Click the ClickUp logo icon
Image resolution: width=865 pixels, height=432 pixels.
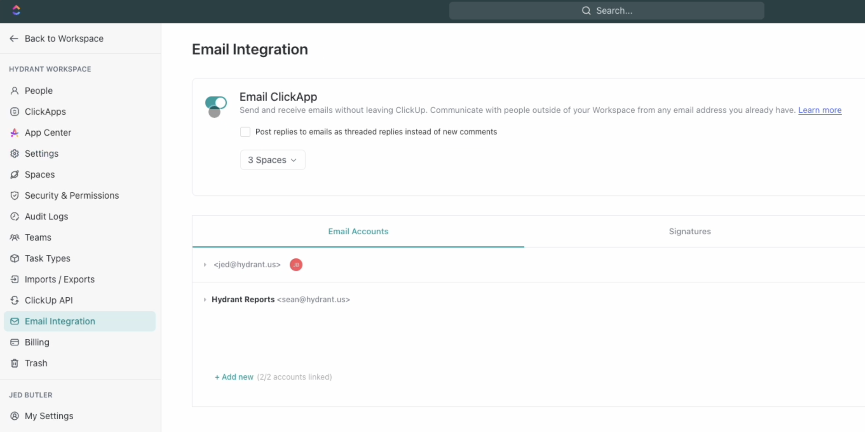pos(16,10)
